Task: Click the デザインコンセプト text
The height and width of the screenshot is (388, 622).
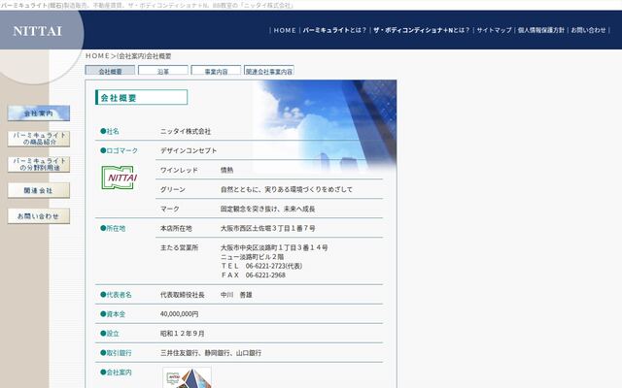Action: tap(189, 150)
